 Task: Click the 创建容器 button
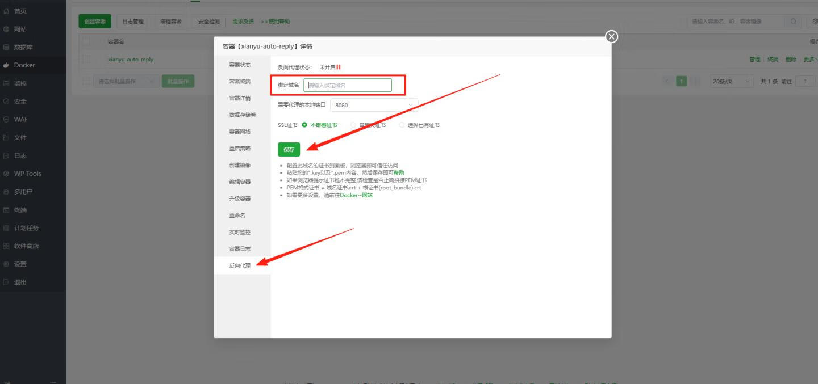[x=95, y=22]
